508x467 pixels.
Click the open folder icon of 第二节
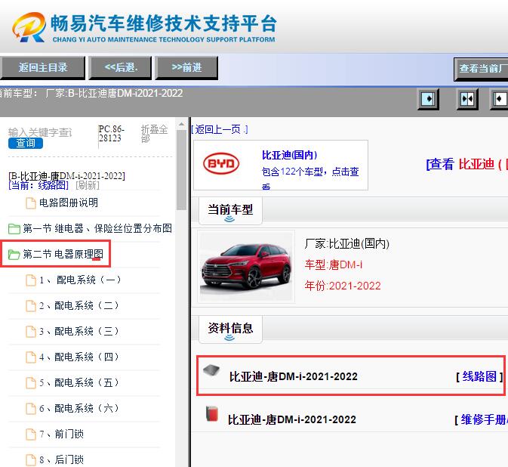pyautogui.click(x=14, y=254)
